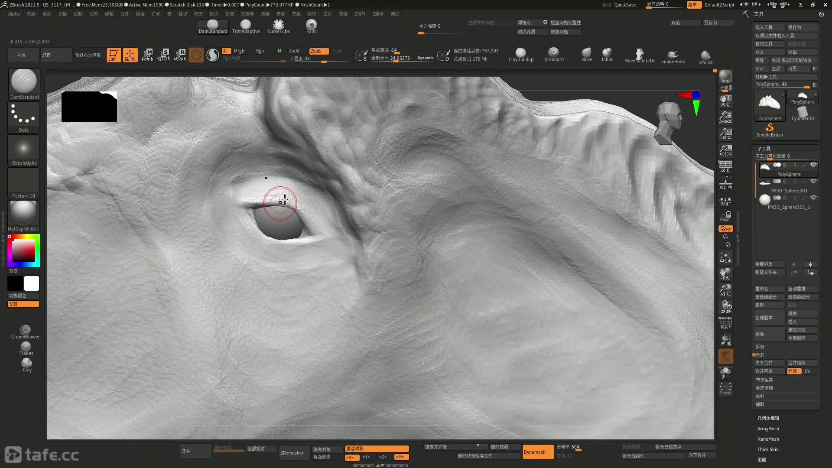Select the Clay brush in left shelf
Image resolution: width=832 pixels, height=468 pixels.
point(27,365)
